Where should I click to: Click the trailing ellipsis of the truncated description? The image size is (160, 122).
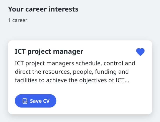click(x=127, y=80)
